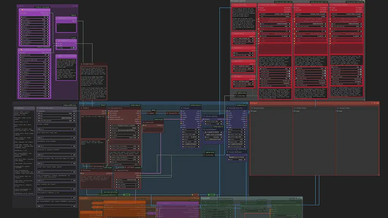Image resolution: width=388 pixels, height=218 pixels.
Task: Click the eye icon in the Output group header
Action: click(x=377, y=103)
